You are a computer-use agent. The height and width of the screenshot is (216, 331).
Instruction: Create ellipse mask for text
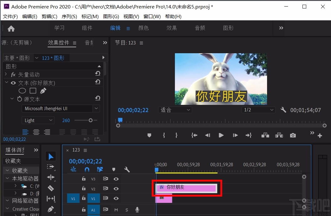22,91
